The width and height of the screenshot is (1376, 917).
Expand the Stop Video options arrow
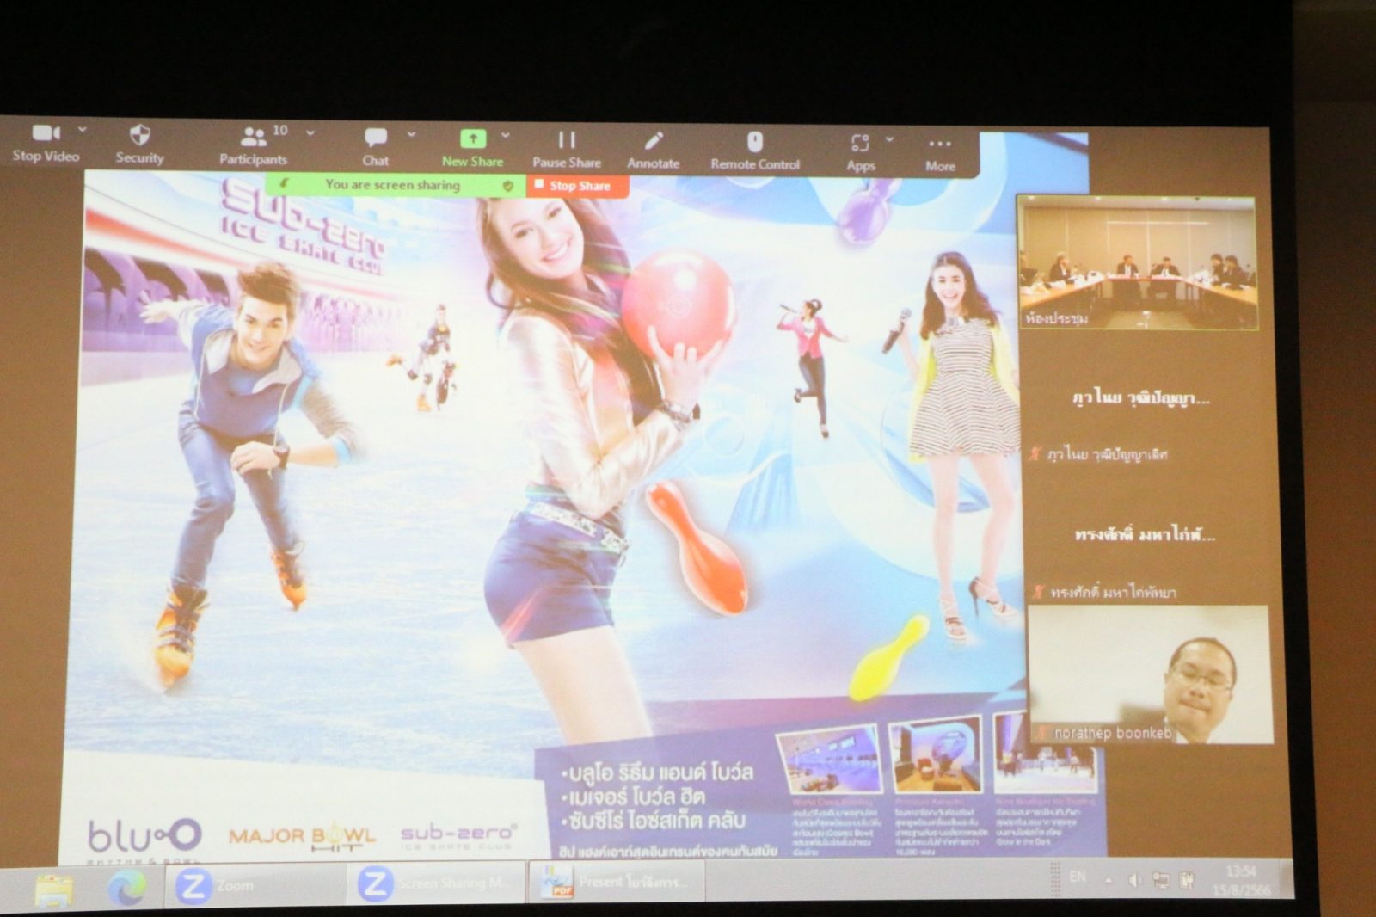pyautogui.click(x=83, y=129)
